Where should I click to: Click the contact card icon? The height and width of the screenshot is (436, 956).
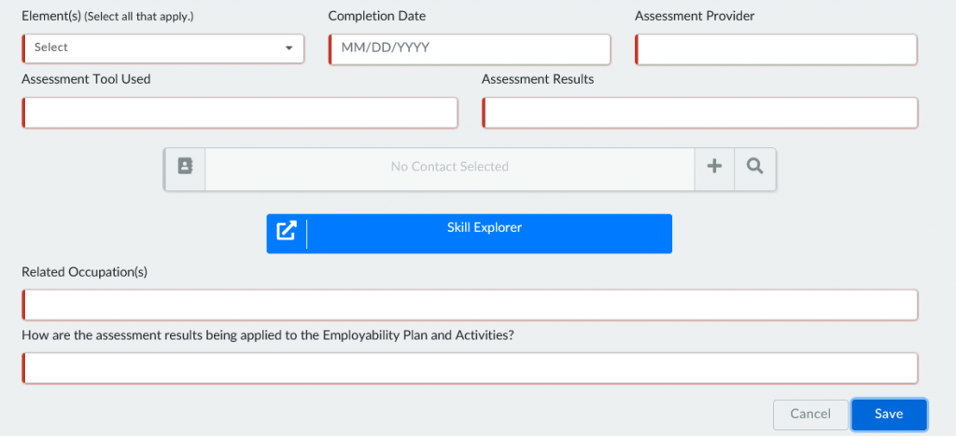tap(185, 167)
